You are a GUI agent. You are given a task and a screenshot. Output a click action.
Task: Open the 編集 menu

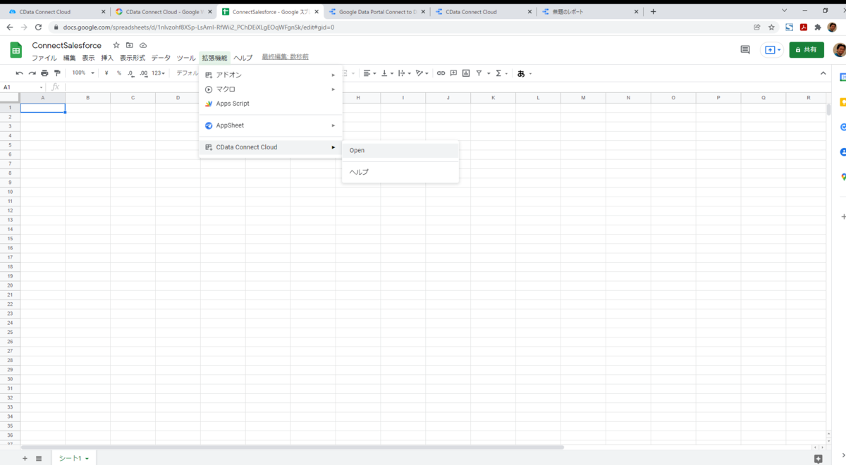[x=69, y=58]
